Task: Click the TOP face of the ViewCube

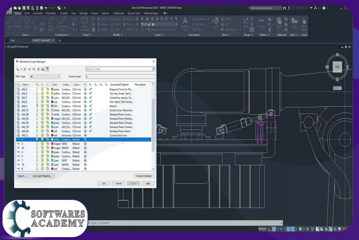Action: click(x=337, y=67)
